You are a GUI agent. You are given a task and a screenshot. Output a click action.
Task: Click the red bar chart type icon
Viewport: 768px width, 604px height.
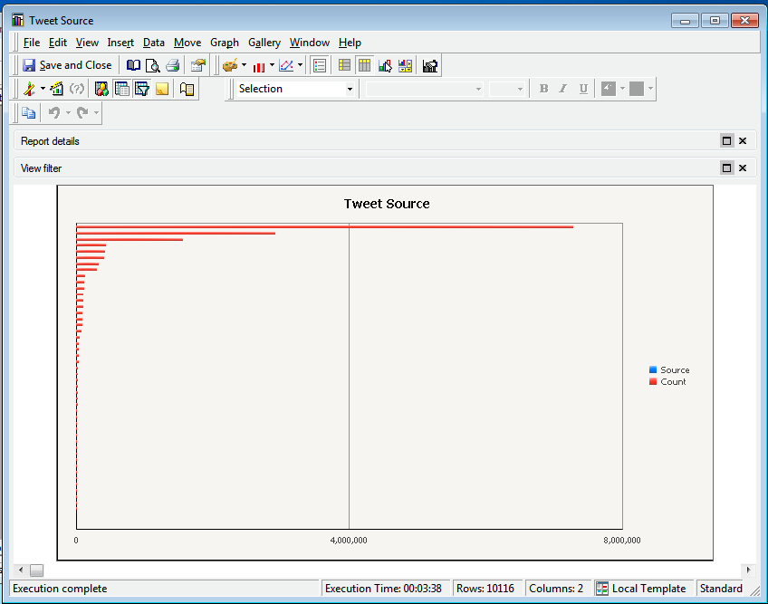click(x=259, y=65)
